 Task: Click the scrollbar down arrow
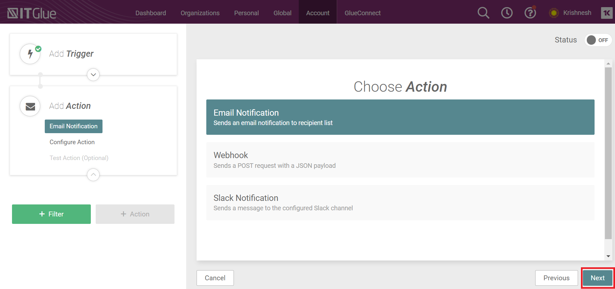(x=608, y=256)
